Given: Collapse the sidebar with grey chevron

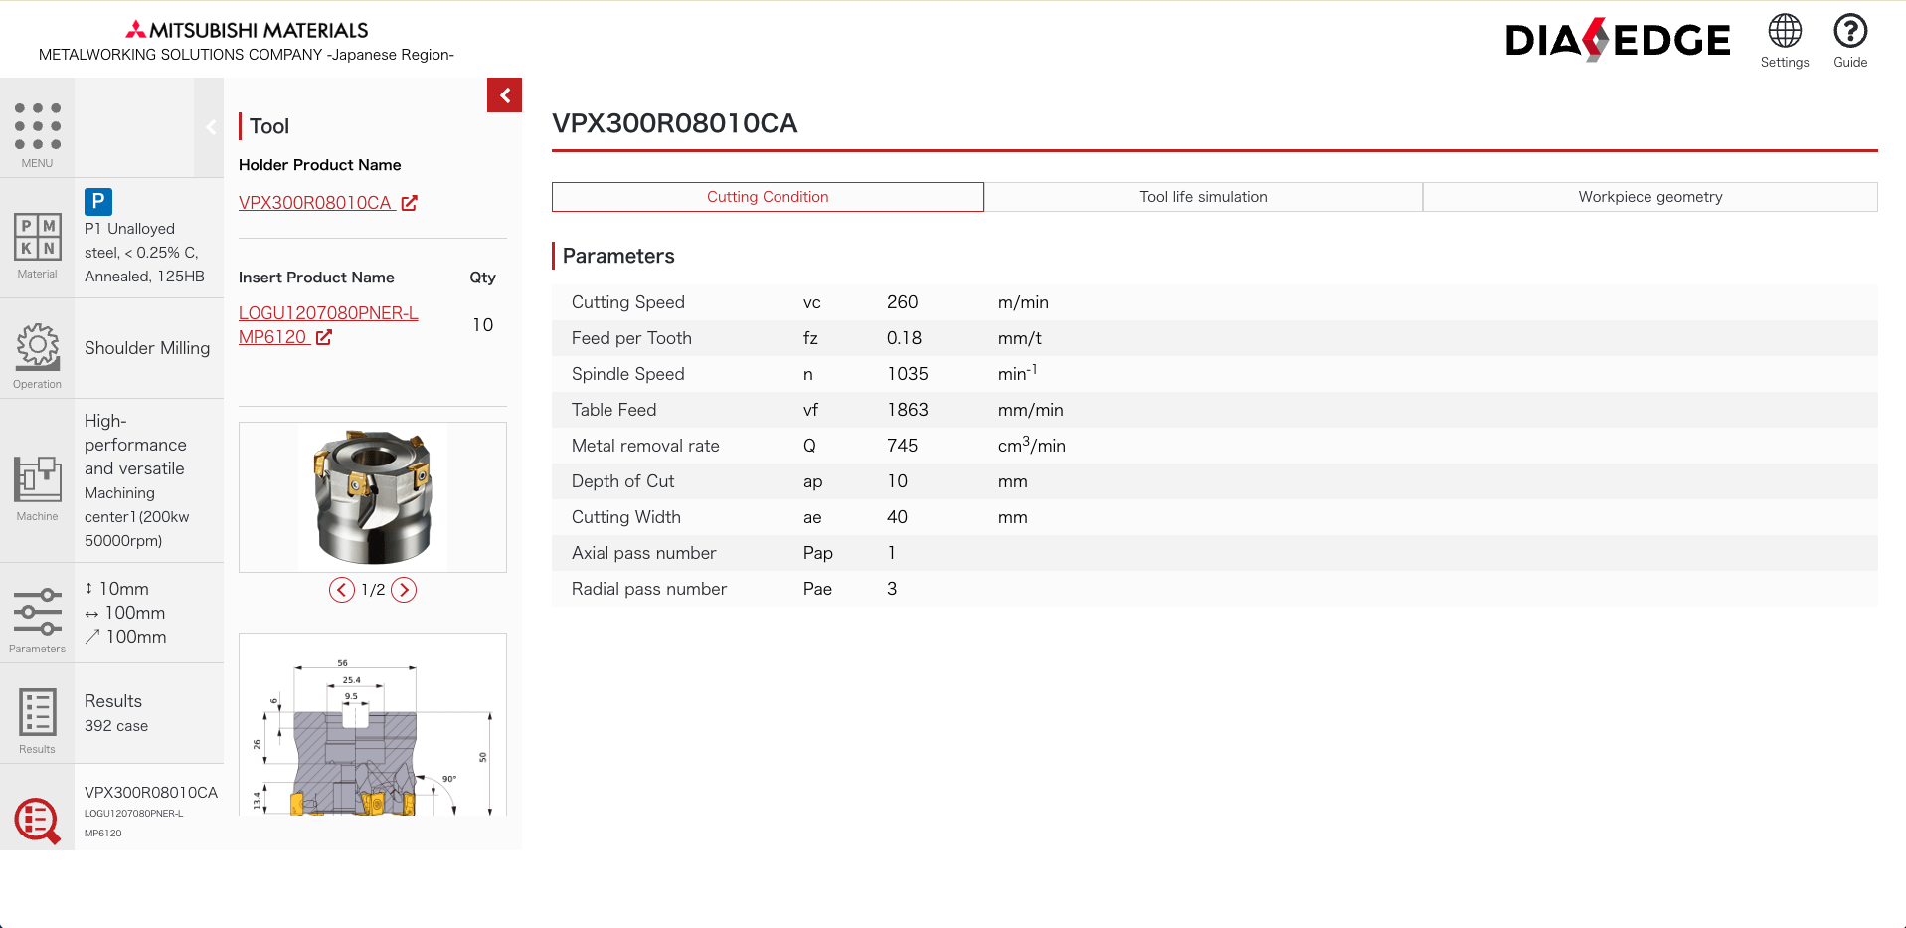Looking at the screenshot, I should click(x=210, y=127).
